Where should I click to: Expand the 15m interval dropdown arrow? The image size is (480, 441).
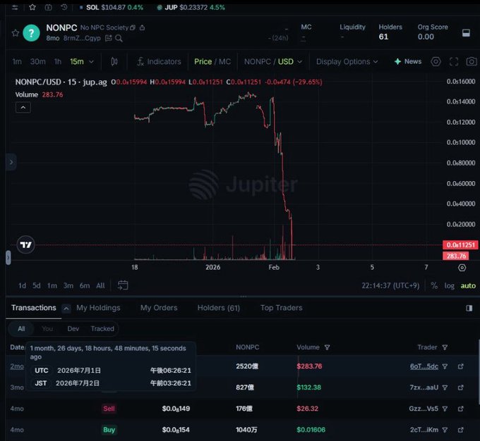tap(91, 62)
